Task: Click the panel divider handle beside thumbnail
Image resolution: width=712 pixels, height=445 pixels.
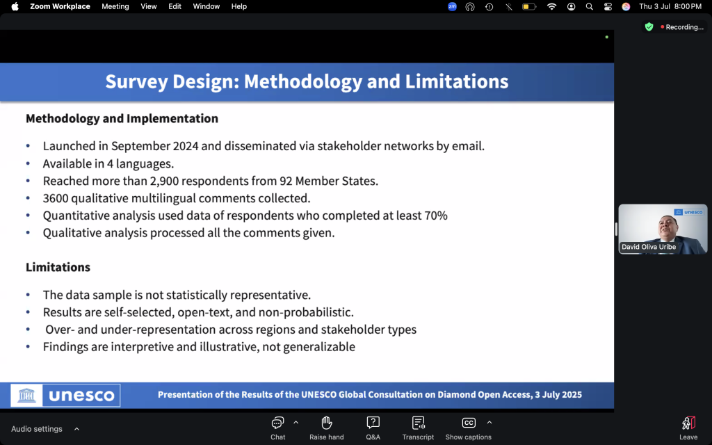Action: 616,229
